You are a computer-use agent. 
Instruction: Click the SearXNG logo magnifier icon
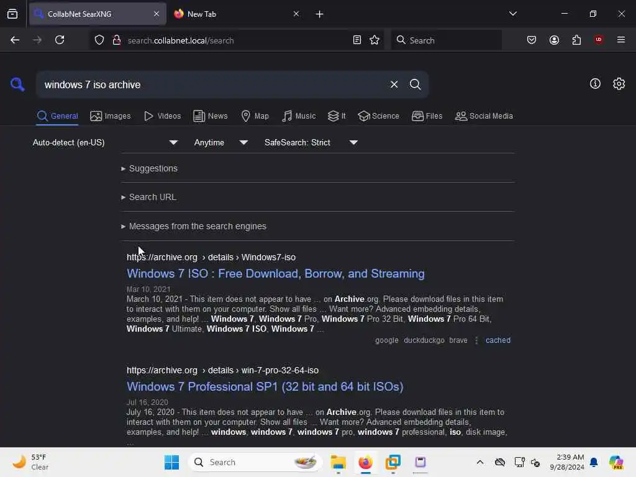click(17, 84)
